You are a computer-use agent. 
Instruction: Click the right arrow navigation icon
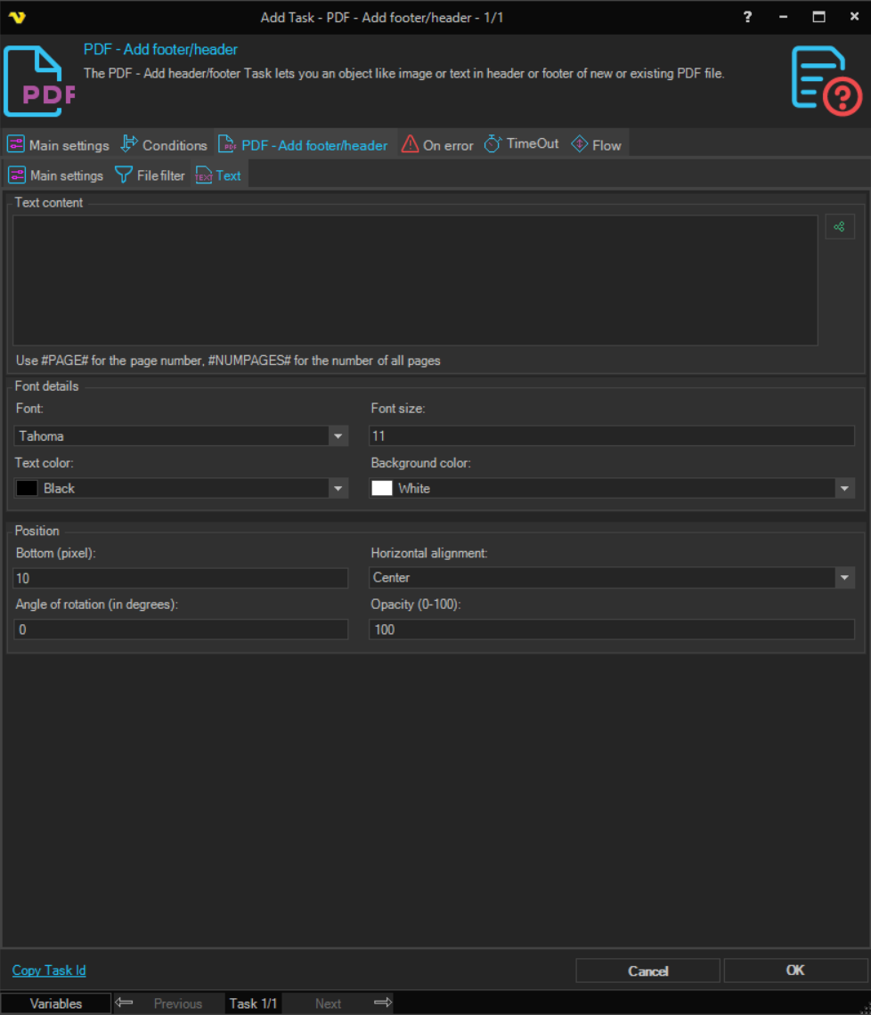[383, 1003]
